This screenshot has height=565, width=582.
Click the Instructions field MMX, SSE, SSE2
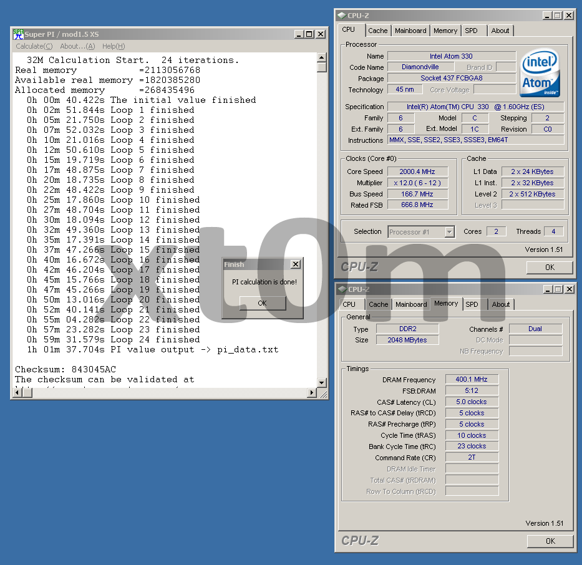[x=476, y=140]
